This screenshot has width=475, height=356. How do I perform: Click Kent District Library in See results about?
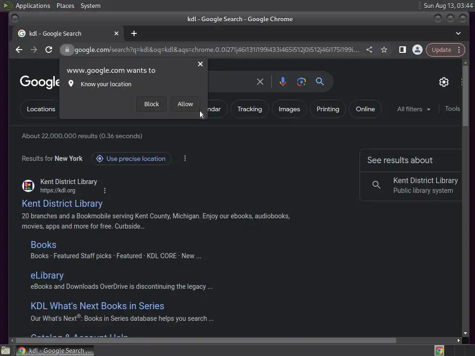(412, 185)
